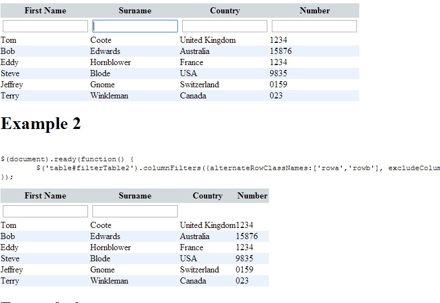Image resolution: width=440 pixels, height=303 pixels.
Task: Click the columnFilters code line
Action: coord(234,168)
